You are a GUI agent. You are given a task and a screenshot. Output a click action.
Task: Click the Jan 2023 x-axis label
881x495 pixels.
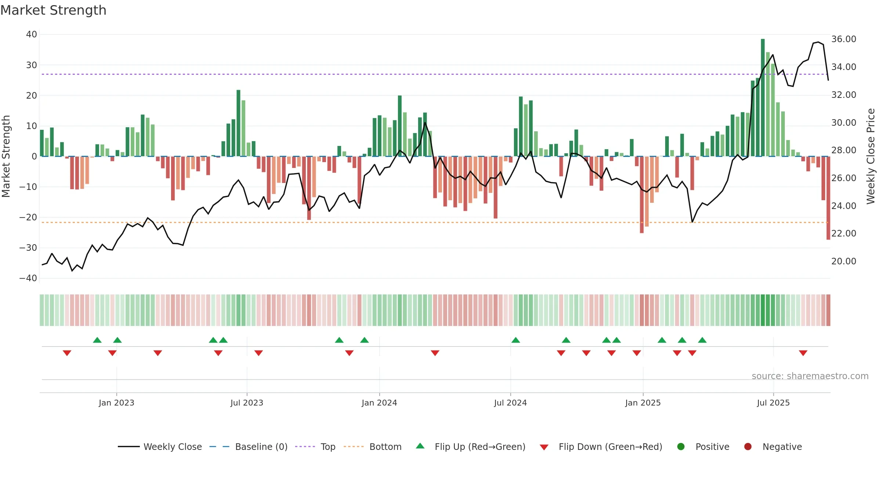pyautogui.click(x=116, y=403)
